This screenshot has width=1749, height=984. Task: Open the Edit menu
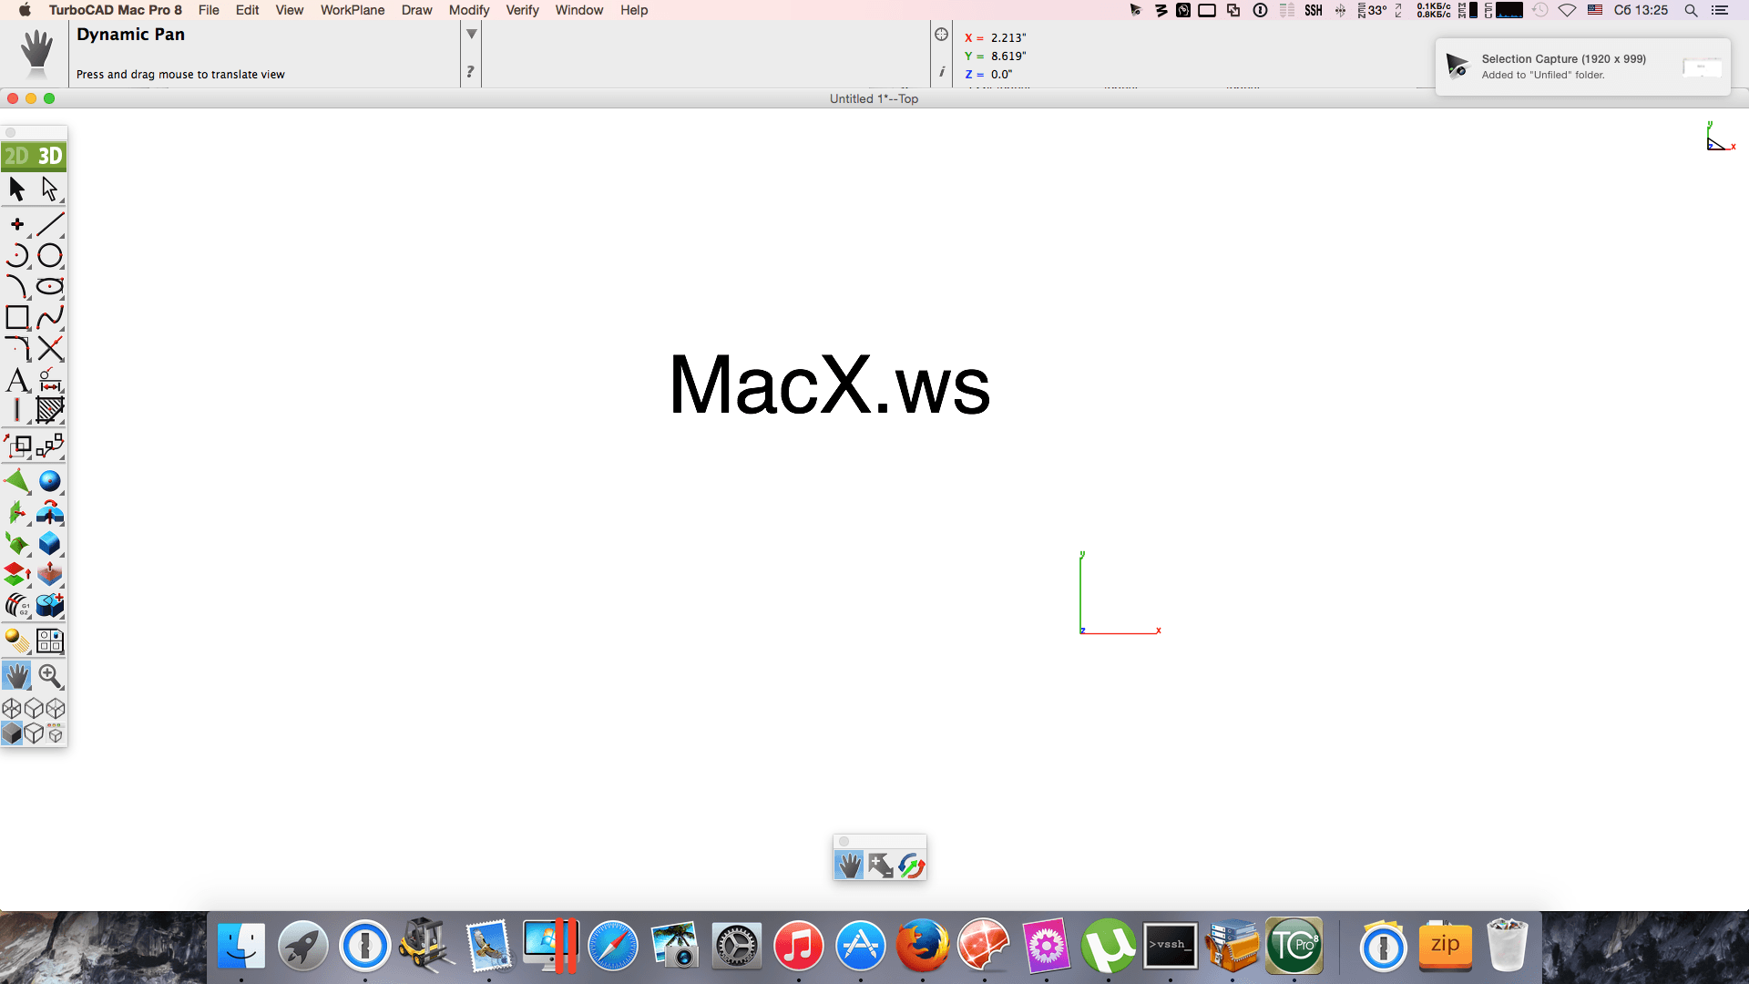click(x=247, y=10)
